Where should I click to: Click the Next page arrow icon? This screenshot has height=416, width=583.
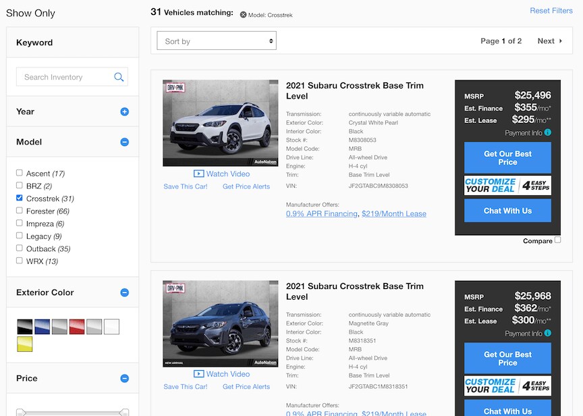pyautogui.click(x=561, y=41)
